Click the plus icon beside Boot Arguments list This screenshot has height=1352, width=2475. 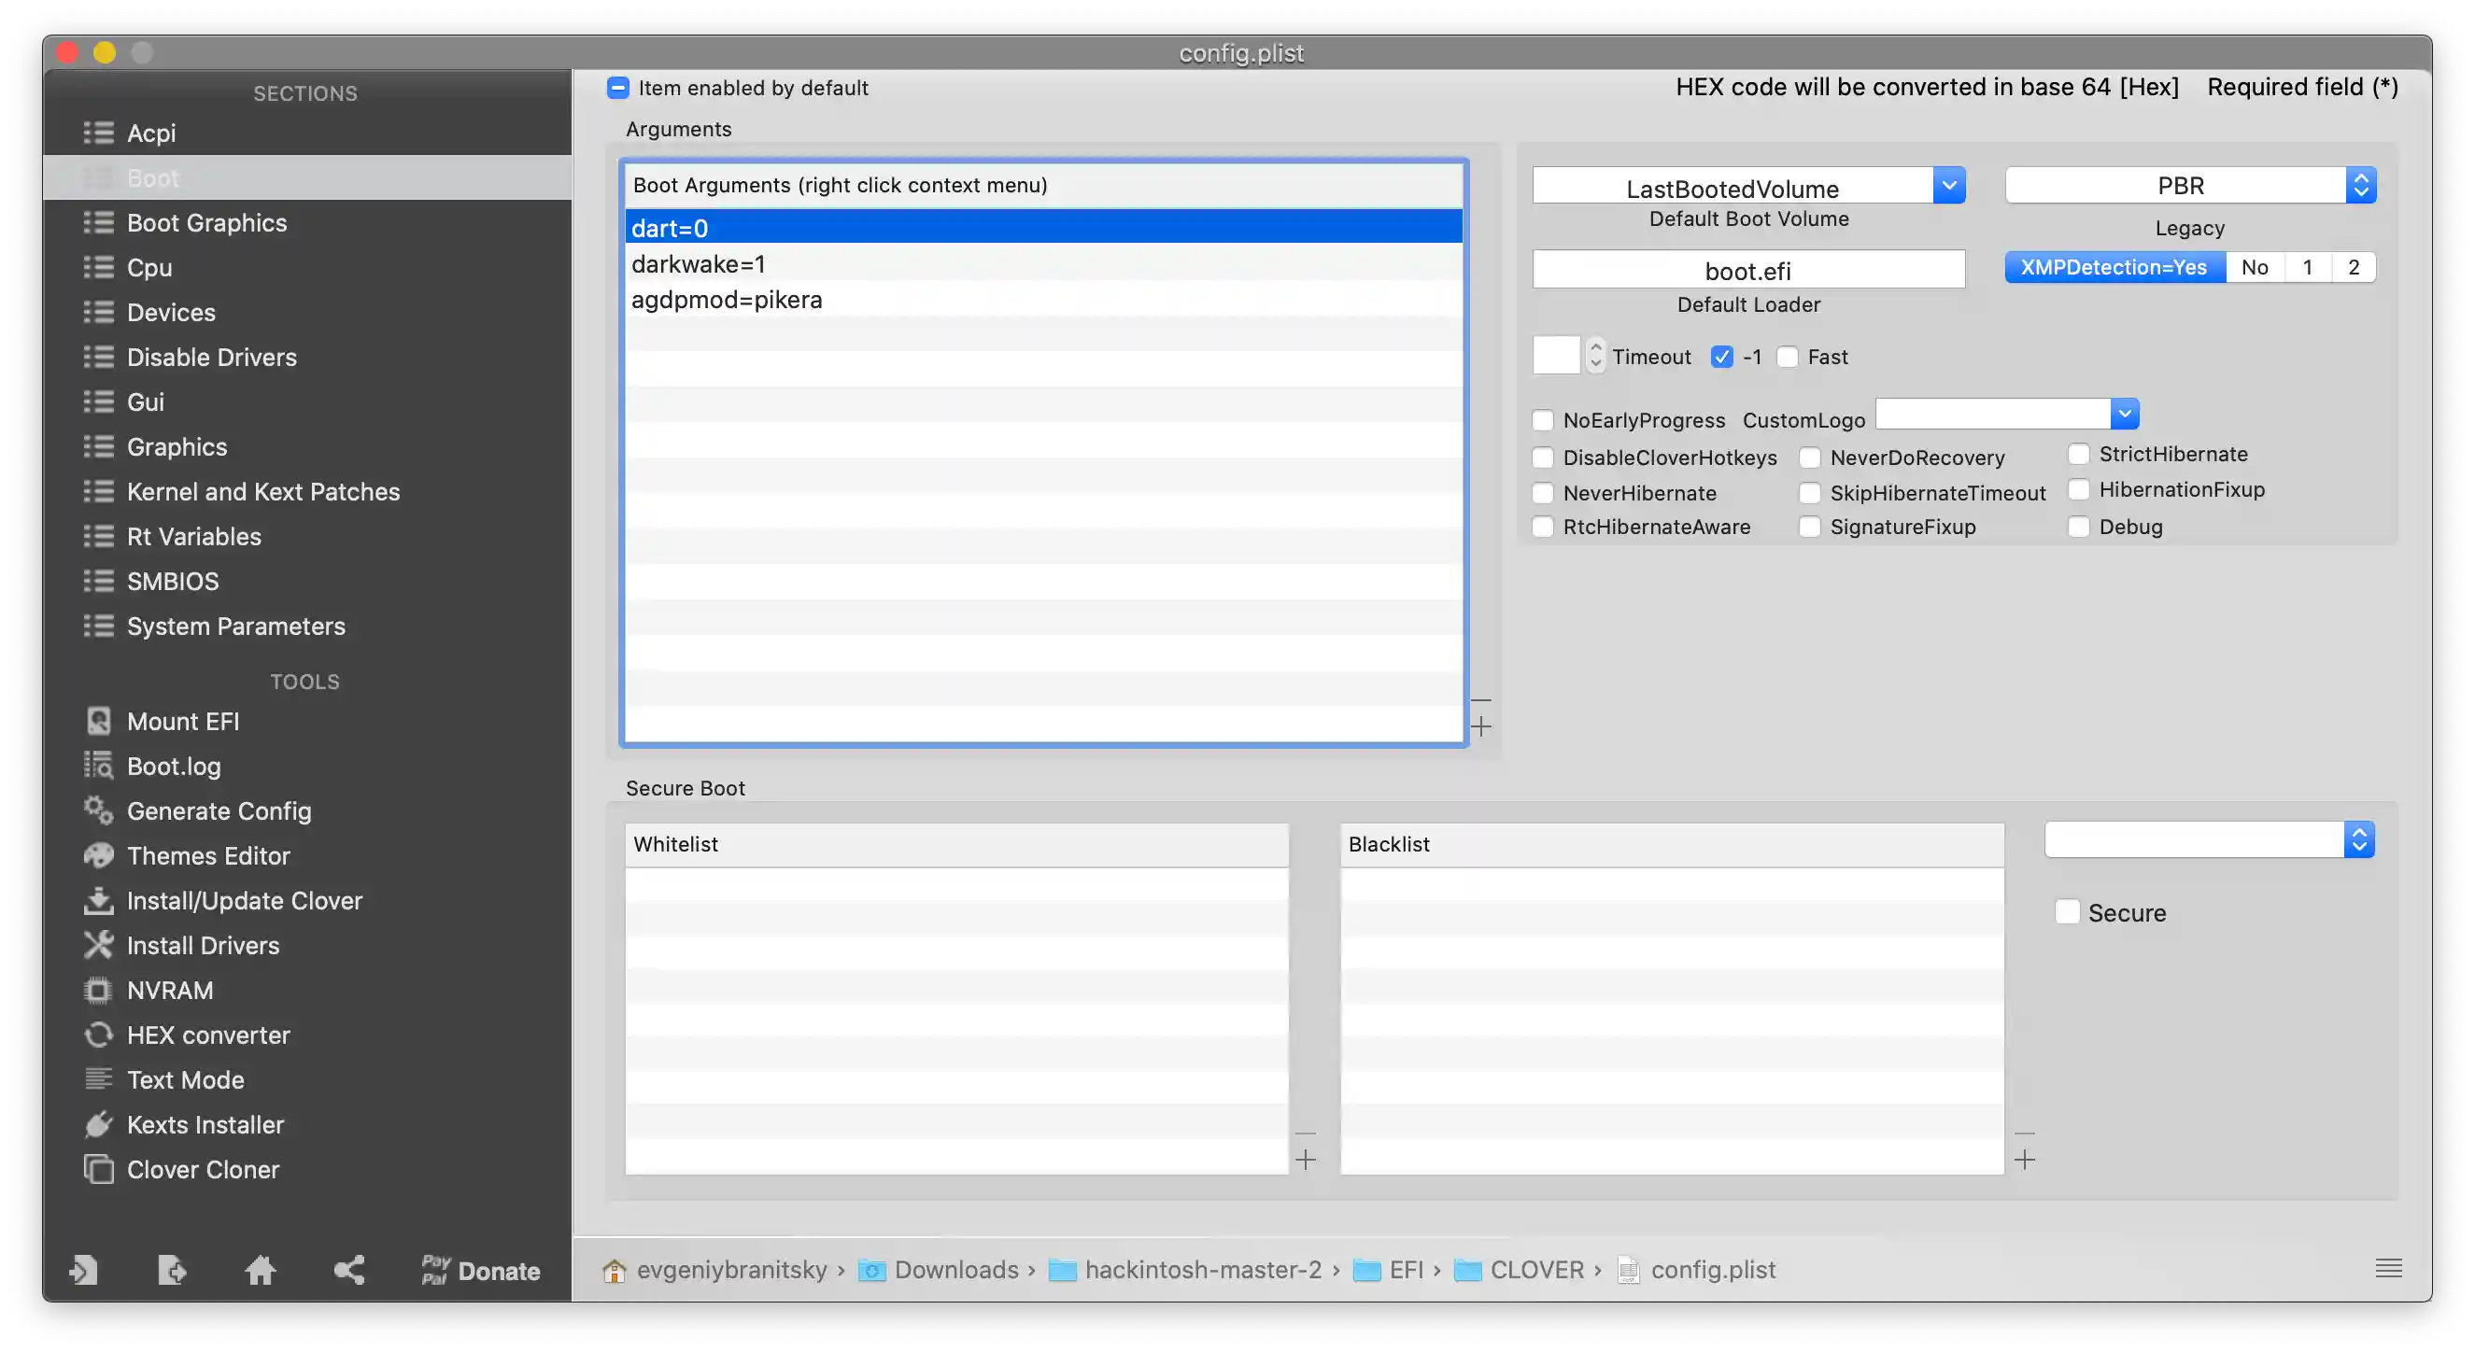pos(1481,727)
